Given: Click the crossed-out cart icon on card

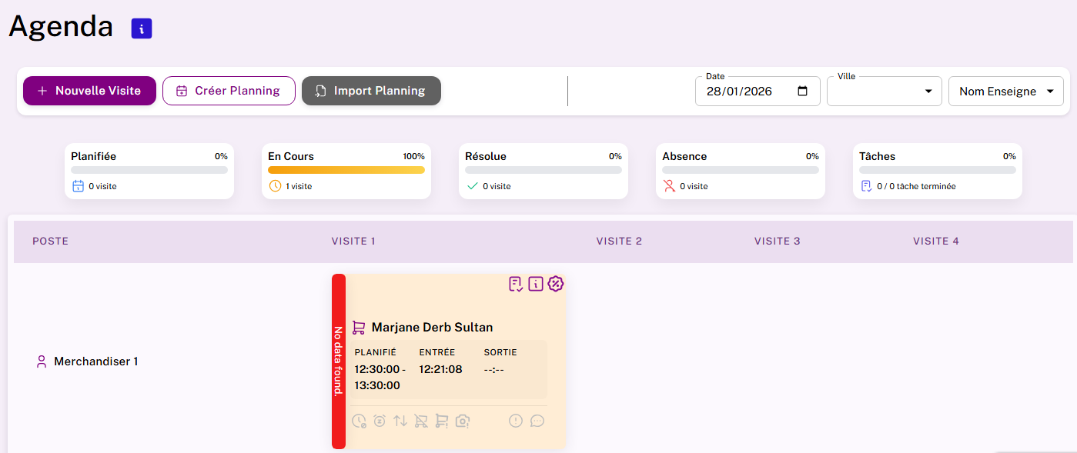Looking at the screenshot, I should point(421,421).
